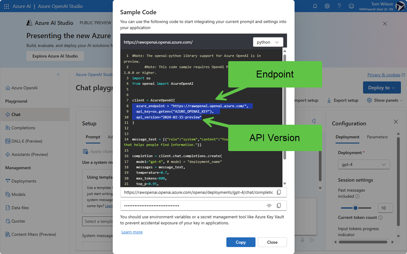Screen dimensions: 407x254
Task: Show info for Current token count
Action: click(380, 217)
